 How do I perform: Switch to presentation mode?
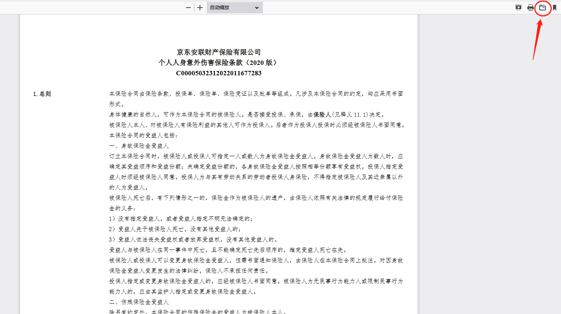tap(519, 8)
